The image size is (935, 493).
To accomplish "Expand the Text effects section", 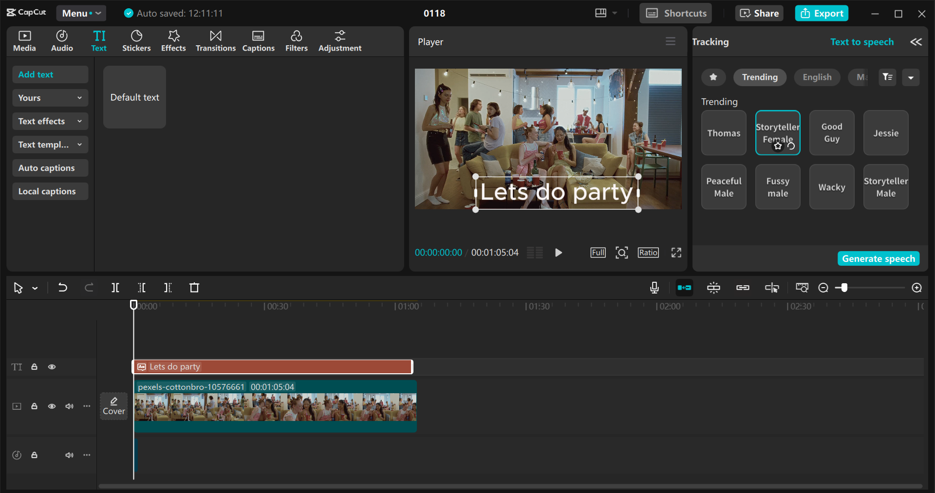I will click(x=50, y=121).
